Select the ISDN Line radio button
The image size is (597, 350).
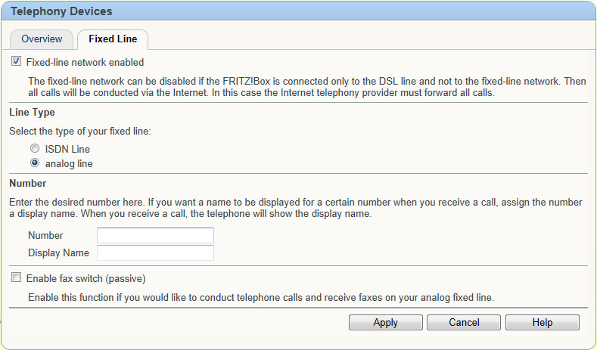[x=35, y=148]
